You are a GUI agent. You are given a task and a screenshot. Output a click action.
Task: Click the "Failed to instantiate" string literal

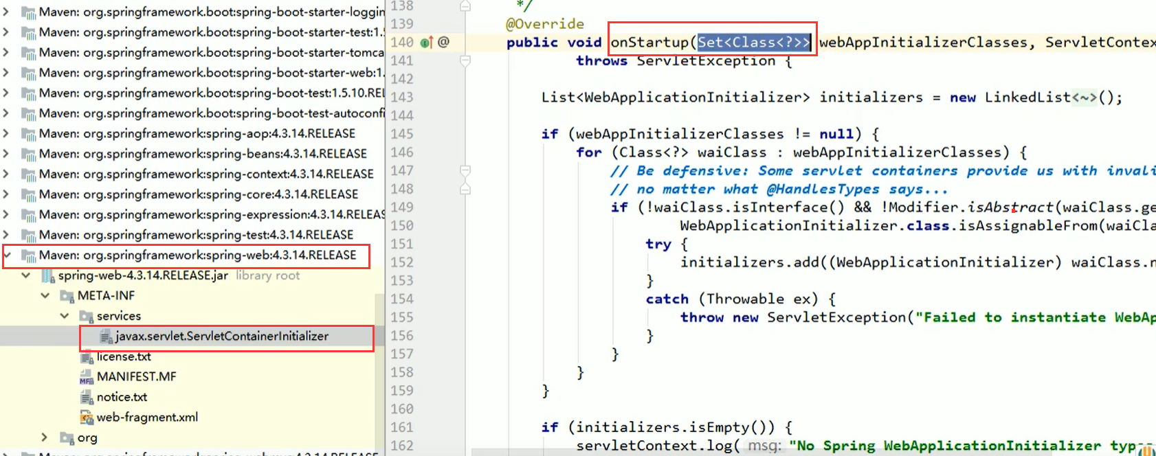pos(1035,317)
